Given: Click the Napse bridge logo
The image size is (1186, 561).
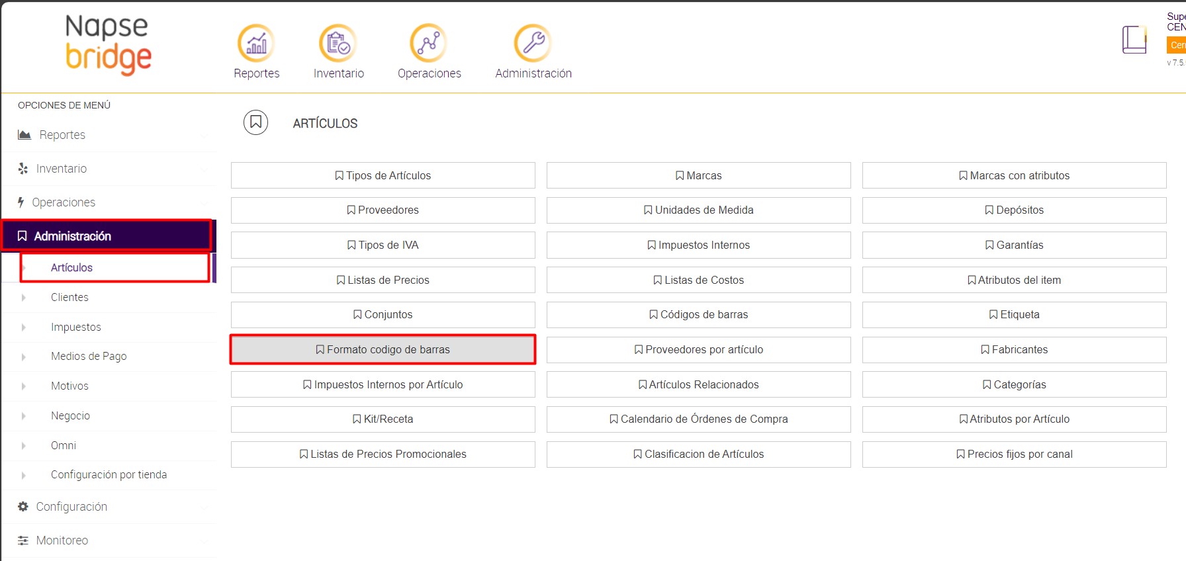Looking at the screenshot, I should pyautogui.click(x=109, y=44).
